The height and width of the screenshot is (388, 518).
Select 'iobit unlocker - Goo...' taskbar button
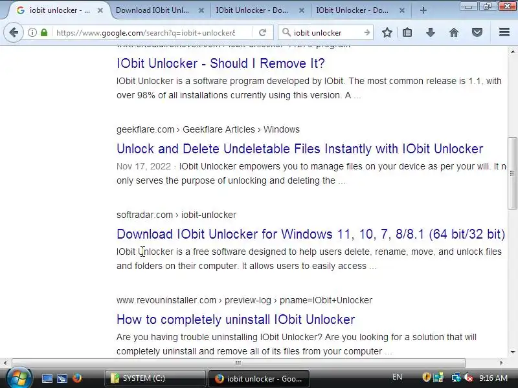pyautogui.click(x=258, y=378)
